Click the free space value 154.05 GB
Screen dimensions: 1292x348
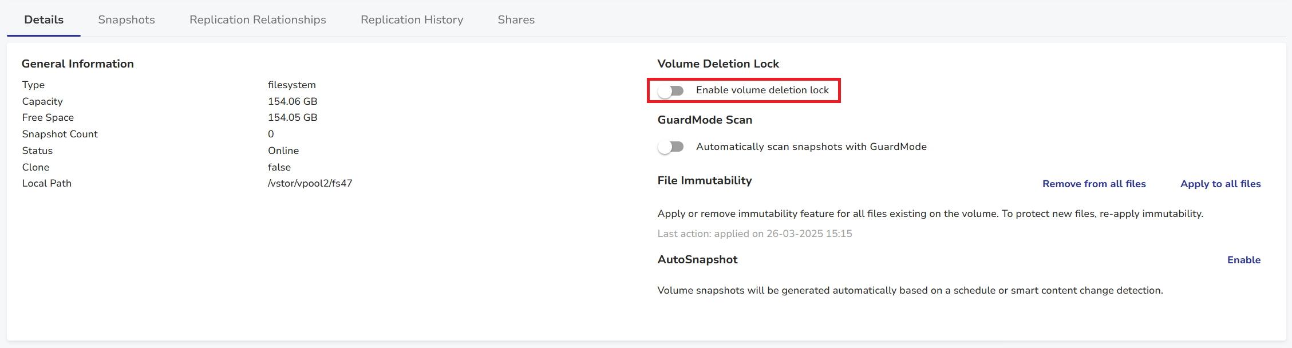[293, 117]
